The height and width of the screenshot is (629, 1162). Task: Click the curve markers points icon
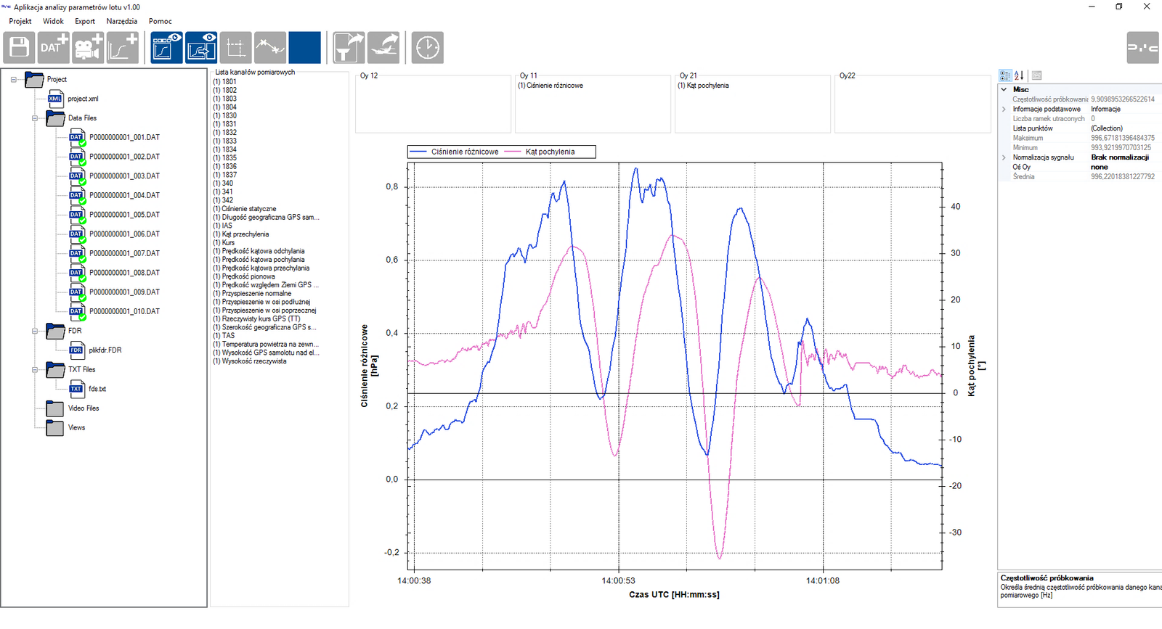coord(270,48)
